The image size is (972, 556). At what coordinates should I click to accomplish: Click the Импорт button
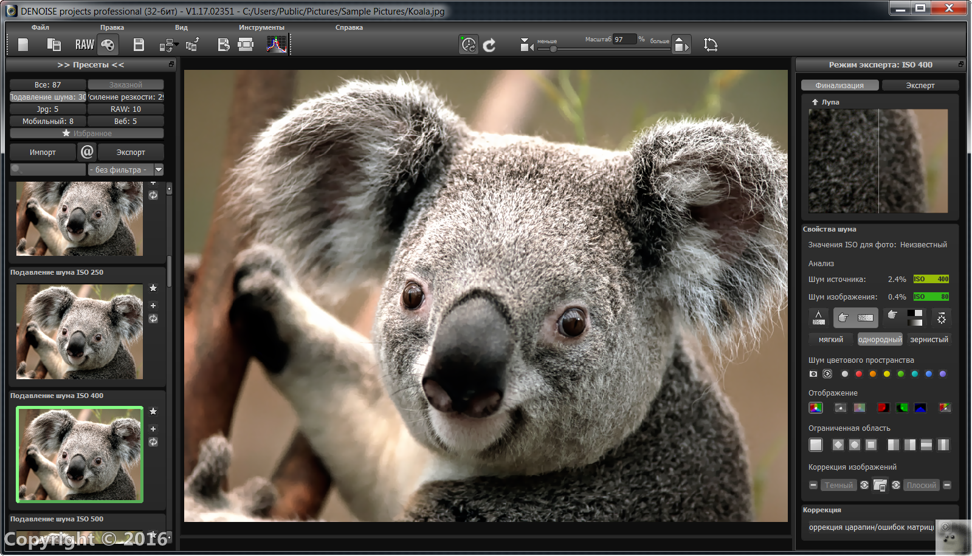coord(43,153)
